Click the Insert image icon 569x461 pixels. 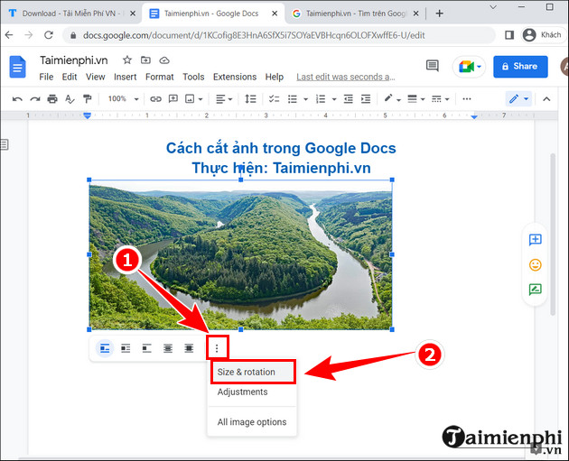coord(190,98)
